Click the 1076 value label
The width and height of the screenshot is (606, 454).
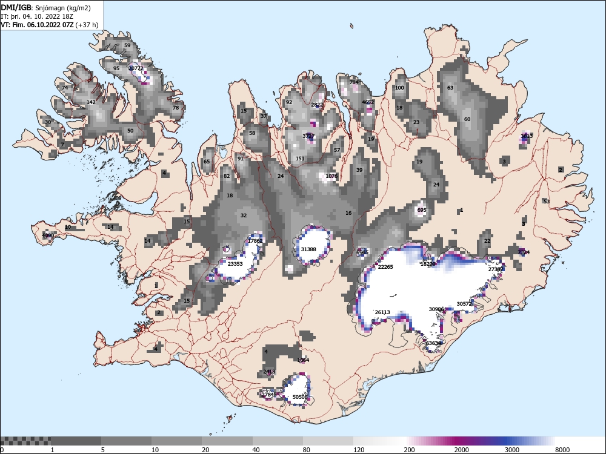point(331,176)
